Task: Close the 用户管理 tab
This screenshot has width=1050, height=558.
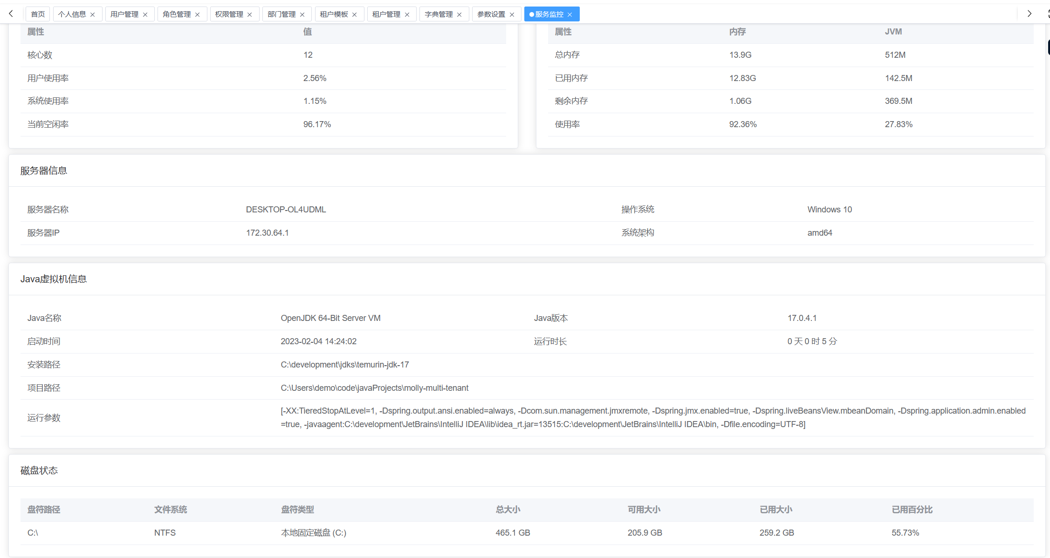Action: click(145, 14)
